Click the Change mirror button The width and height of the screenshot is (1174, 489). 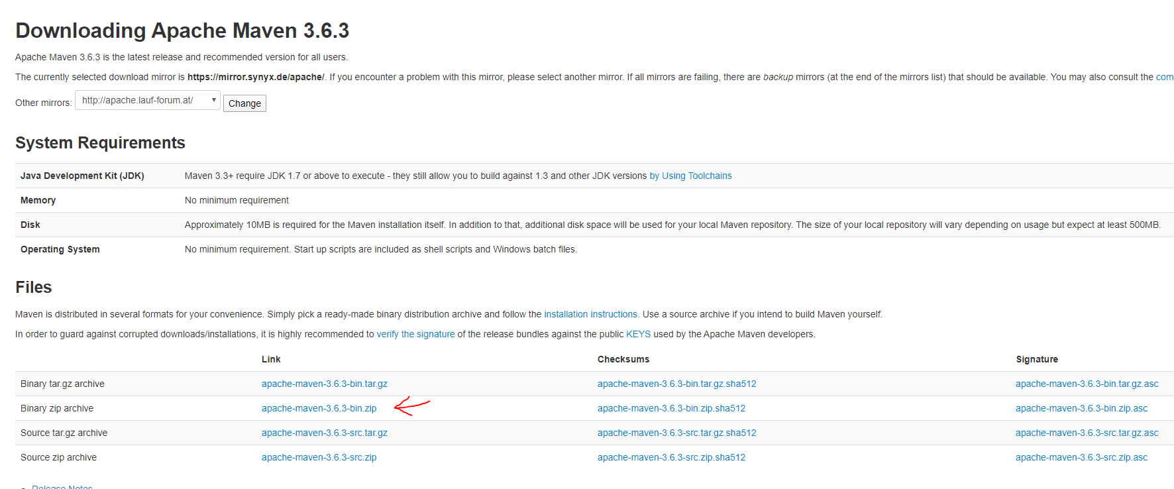244,103
